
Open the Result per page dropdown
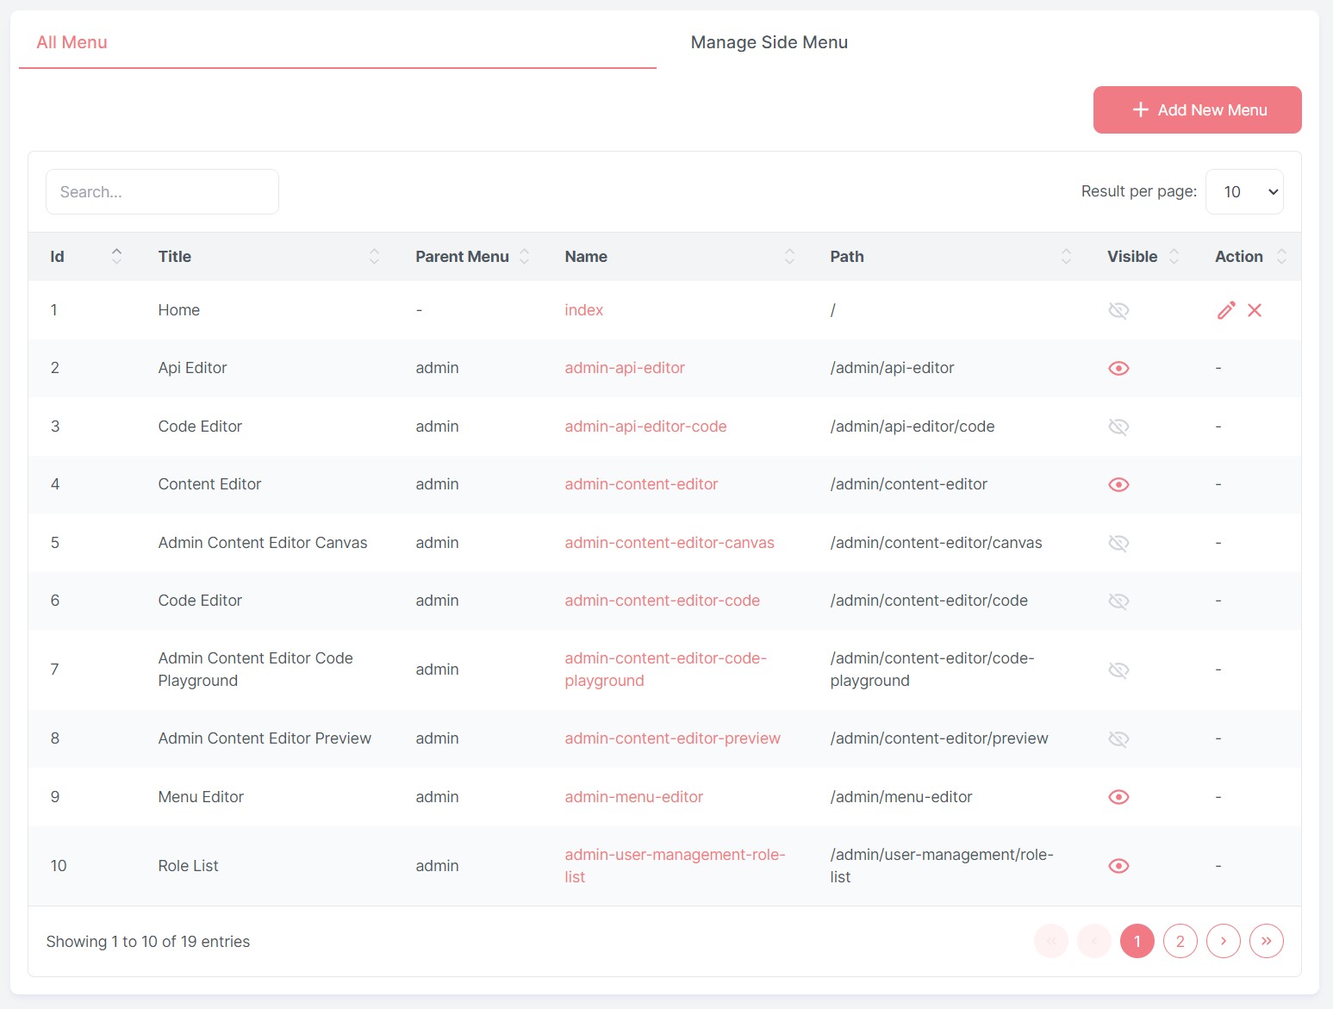1244,191
